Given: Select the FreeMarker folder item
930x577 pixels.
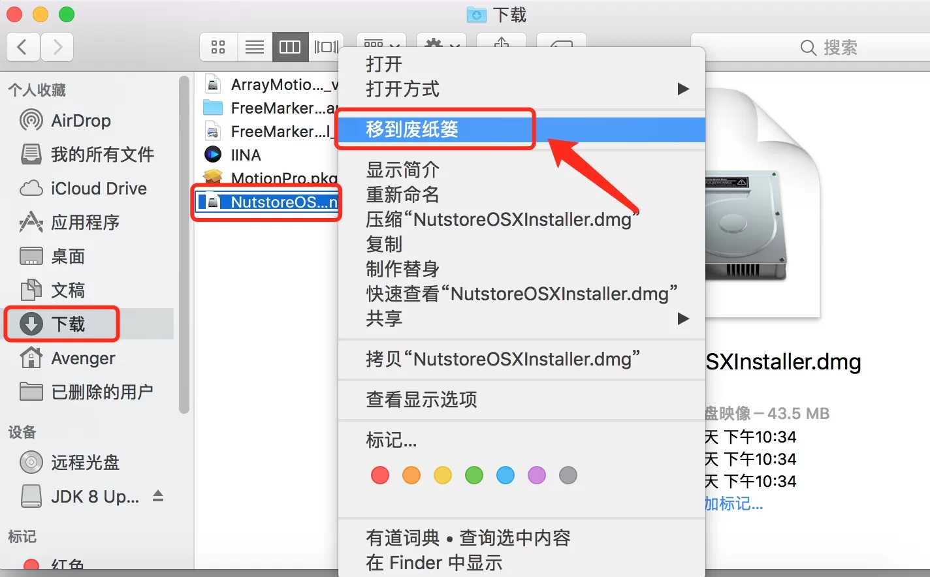Looking at the screenshot, I should point(271,108).
